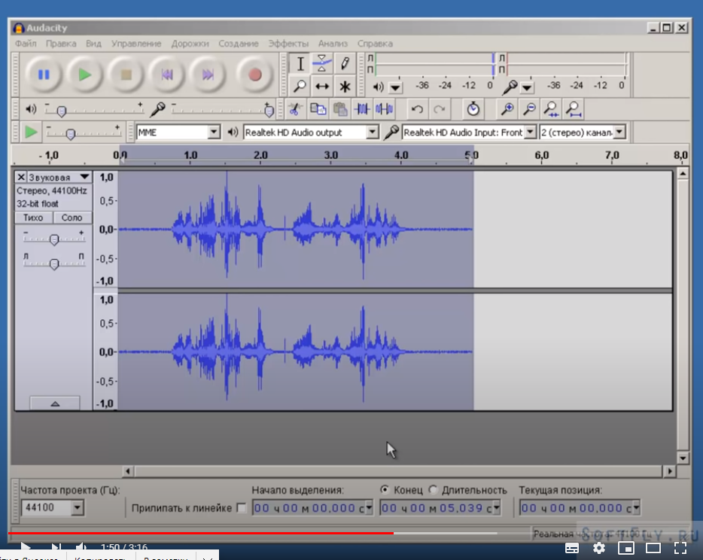Open the playback meter options arrow

[395, 87]
